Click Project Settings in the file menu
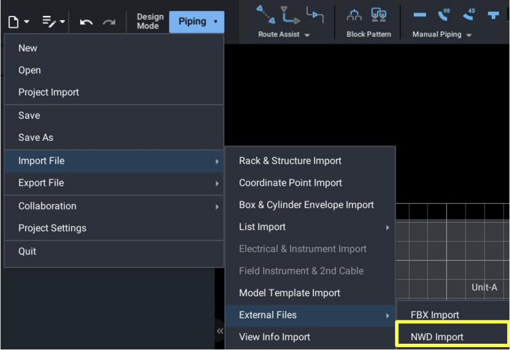This screenshot has width=510, height=350. [x=52, y=228]
